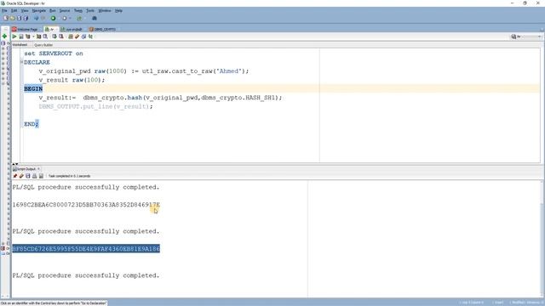The width and height of the screenshot is (545, 306).
Task: Open the View menu
Action: tap(25, 11)
